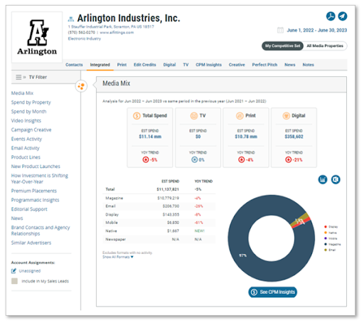Switch to bar chart view icon
364x323 pixels.
point(323,179)
